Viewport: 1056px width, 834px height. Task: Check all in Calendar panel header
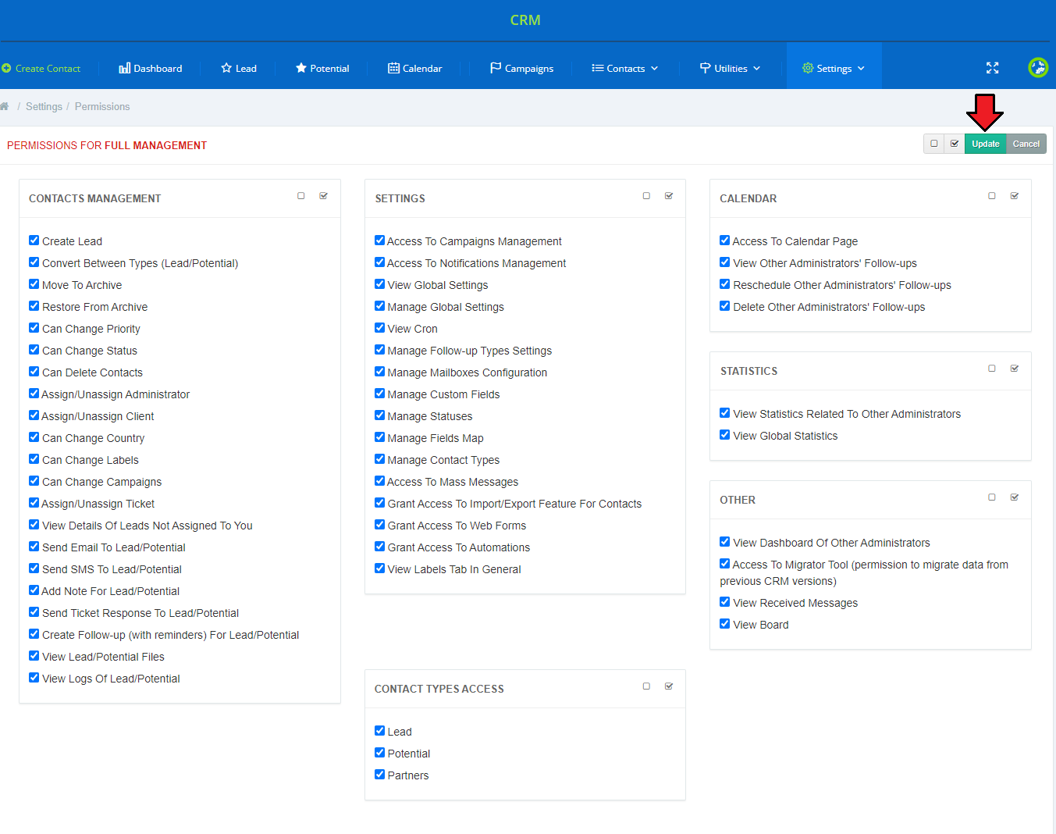tap(1015, 196)
